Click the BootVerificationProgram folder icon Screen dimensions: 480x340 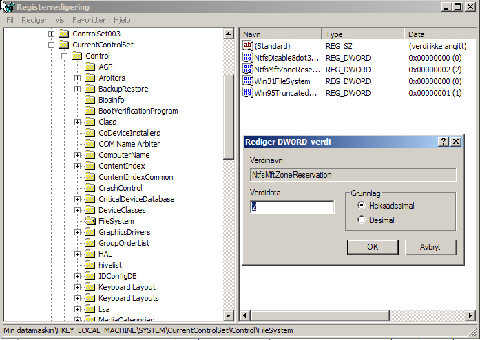90,111
